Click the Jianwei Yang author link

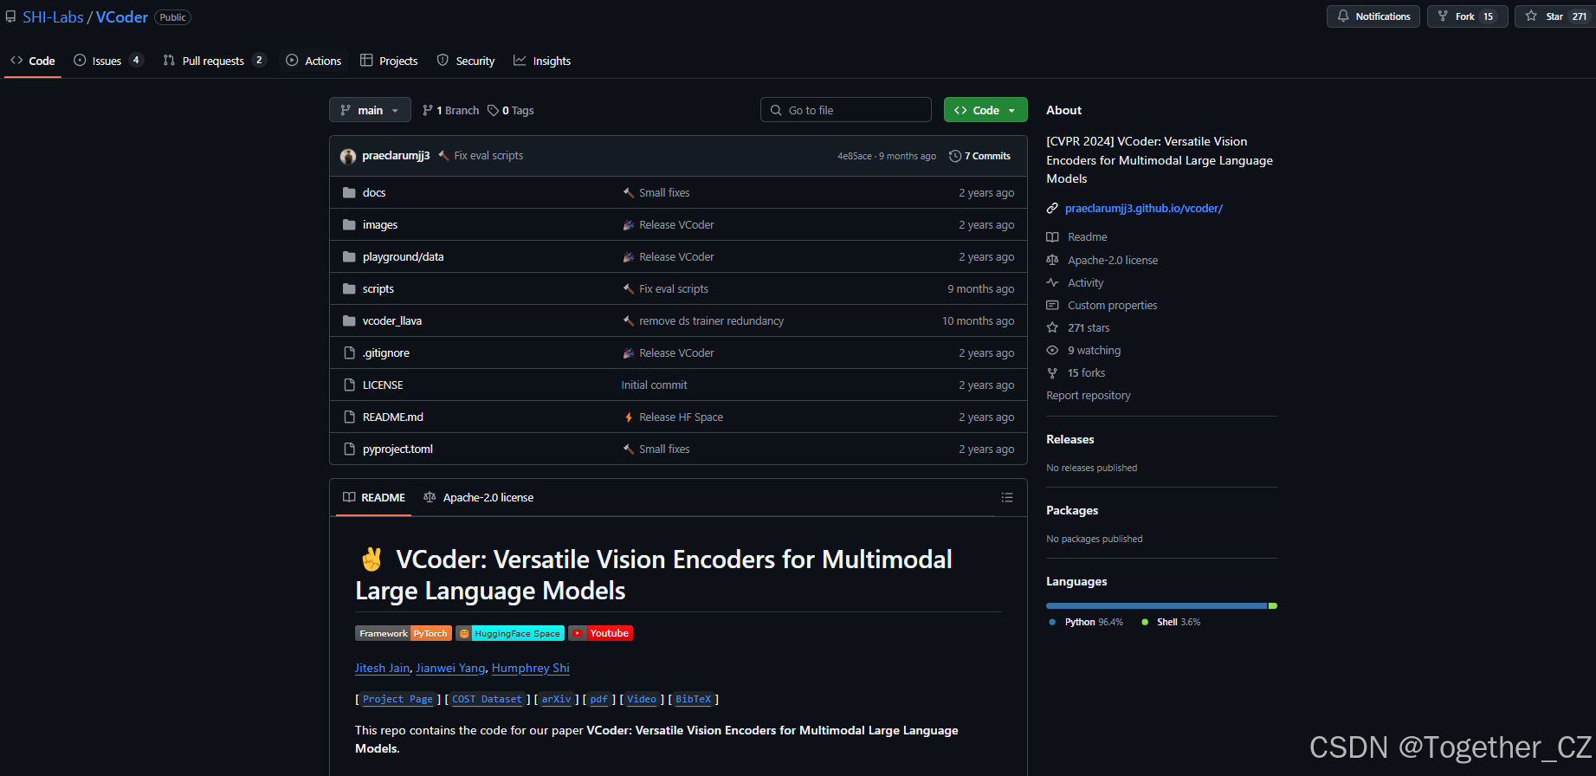[450, 668]
